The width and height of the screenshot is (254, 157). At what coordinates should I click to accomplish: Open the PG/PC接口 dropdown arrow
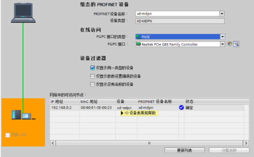222,44
